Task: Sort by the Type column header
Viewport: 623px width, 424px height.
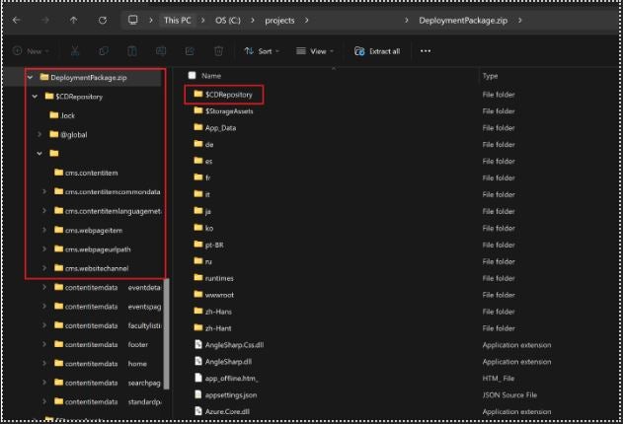Action: [x=491, y=76]
